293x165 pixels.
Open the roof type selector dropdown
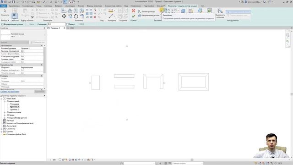[x=45, y=35]
